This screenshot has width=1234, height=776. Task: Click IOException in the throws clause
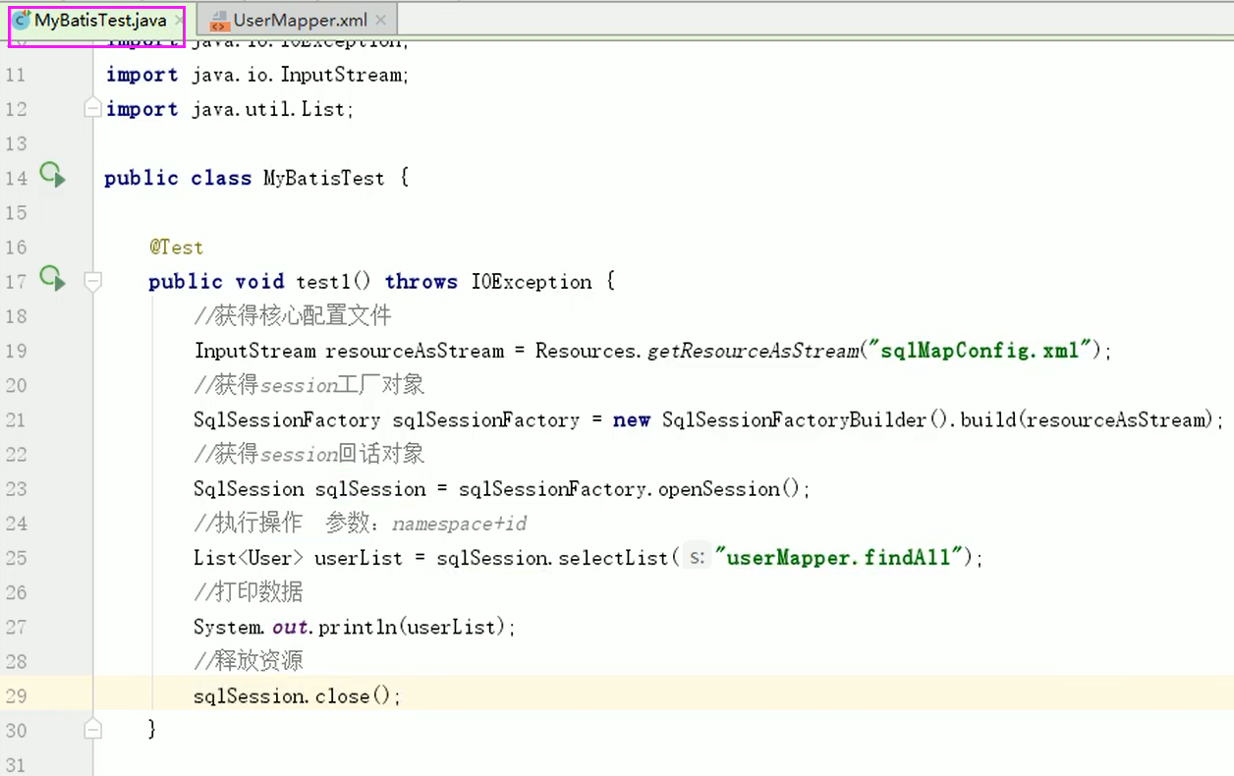coord(532,282)
